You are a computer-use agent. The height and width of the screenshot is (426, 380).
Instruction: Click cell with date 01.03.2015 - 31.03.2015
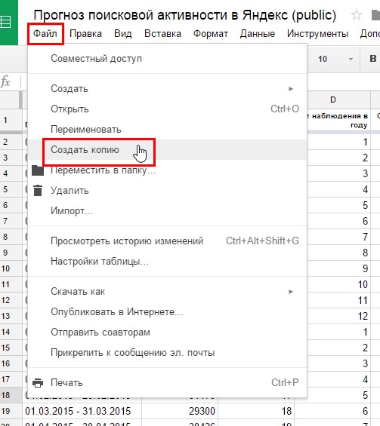click(82, 411)
